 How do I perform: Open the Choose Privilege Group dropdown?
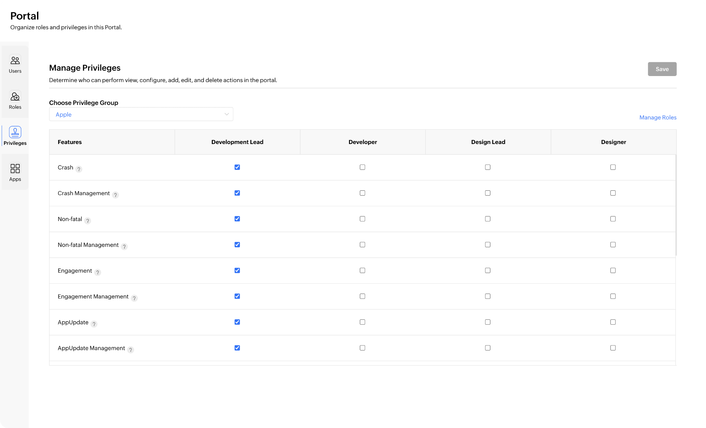coord(141,114)
